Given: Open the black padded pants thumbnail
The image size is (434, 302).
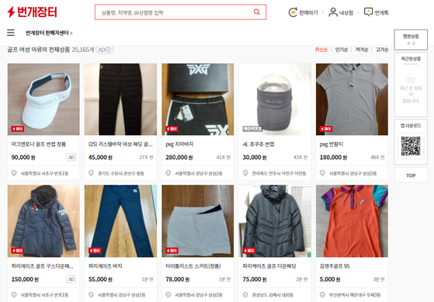Looking at the screenshot, I should point(120,99).
